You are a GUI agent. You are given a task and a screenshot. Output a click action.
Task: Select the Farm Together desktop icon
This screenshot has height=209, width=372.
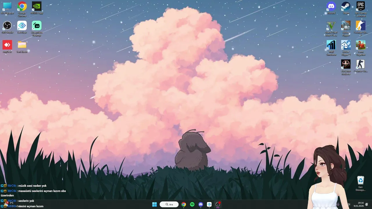[x=361, y=48]
